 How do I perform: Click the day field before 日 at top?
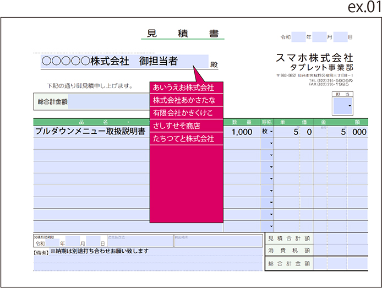point(340,37)
